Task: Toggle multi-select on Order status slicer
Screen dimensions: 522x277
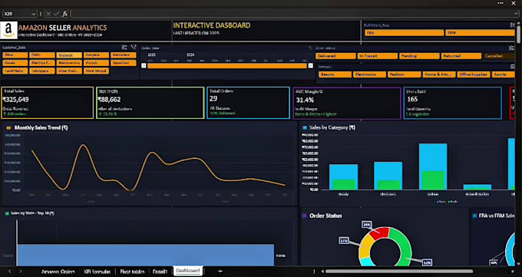Action: click(x=512, y=48)
